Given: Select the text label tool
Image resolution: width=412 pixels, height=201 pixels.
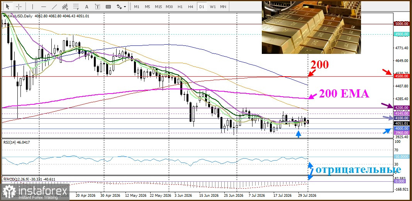Looking at the screenshot, I should pos(97,6).
